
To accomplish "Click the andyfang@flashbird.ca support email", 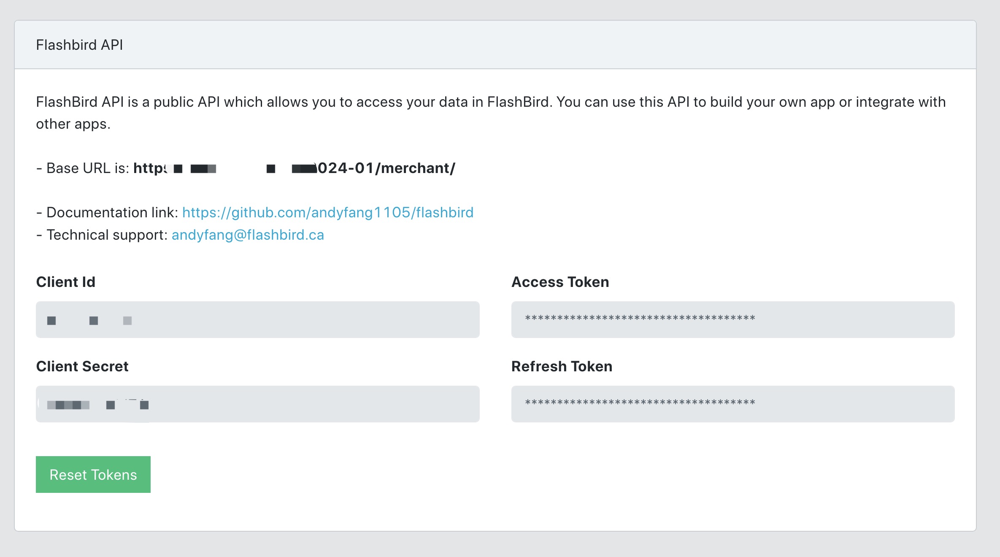I will tap(248, 235).
